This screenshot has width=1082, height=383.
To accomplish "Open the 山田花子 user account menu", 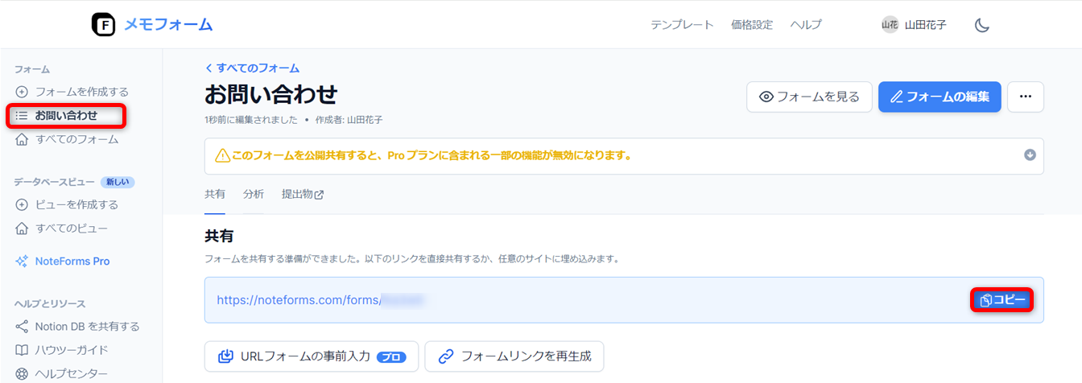I will point(925,25).
